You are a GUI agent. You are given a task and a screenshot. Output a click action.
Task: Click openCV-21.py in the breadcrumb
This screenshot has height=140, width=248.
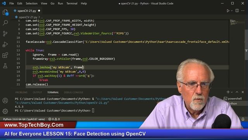coord(28,17)
